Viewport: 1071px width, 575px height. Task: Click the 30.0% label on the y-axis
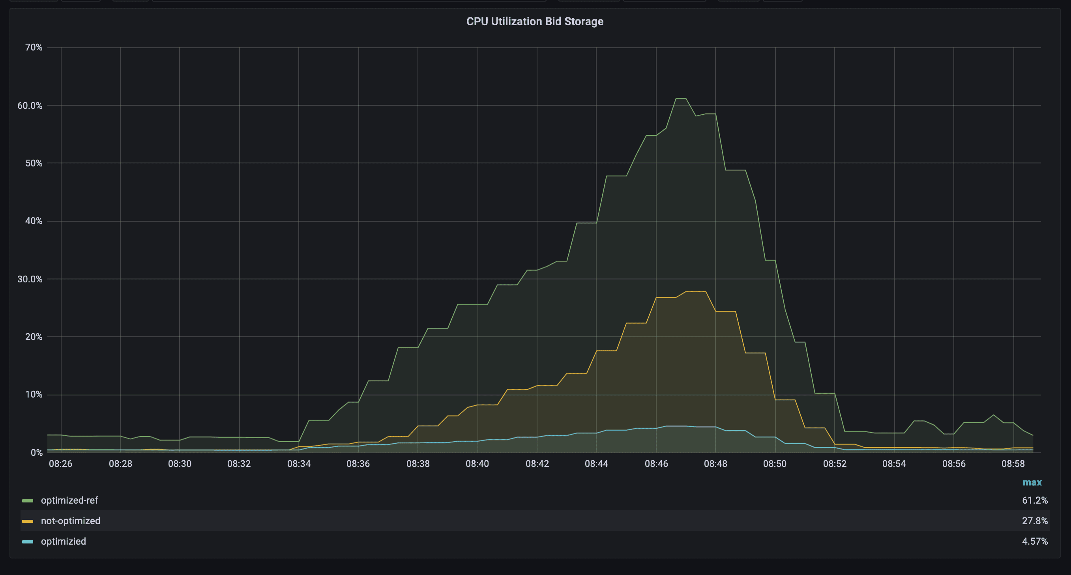[30, 279]
